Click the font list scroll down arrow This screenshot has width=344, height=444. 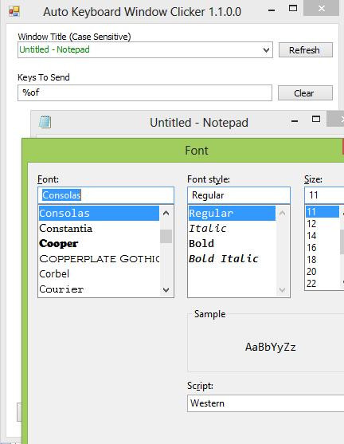(x=166, y=289)
